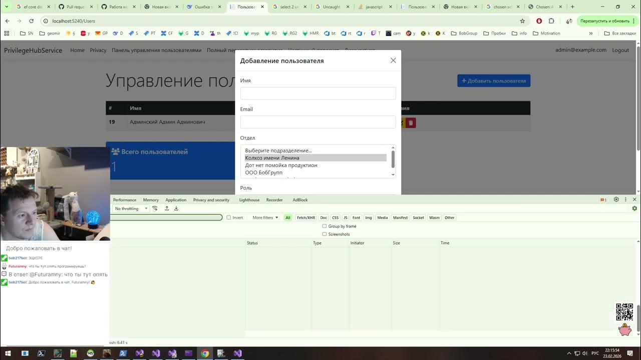Viewport: 641px width, 360px height.
Task: Switch to DevTools Memory tab
Action: pyautogui.click(x=151, y=200)
